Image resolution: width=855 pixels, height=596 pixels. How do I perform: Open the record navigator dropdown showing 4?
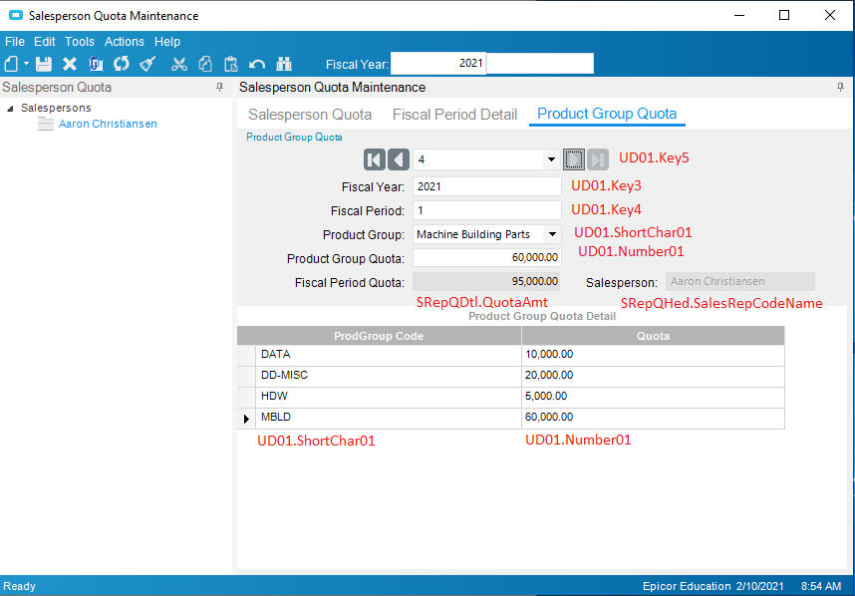(x=551, y=159)
